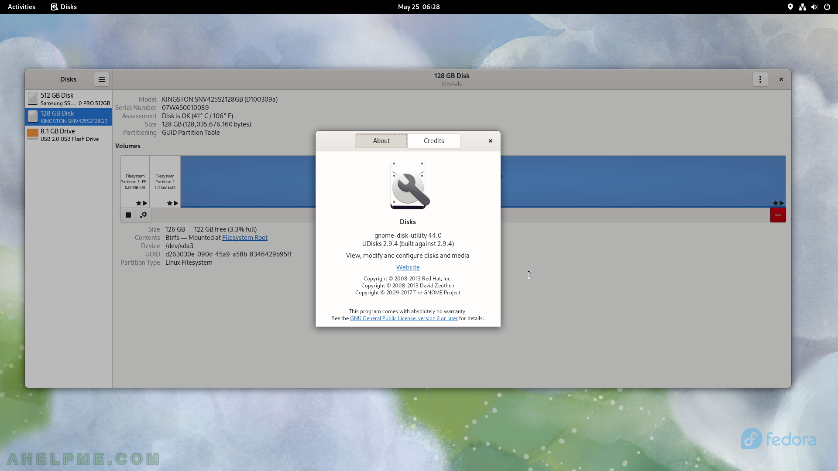Image resolution: width=838 pixels, height=471 pixels.
Task: Open the Activities overview
Action: [x=21, y=7]
